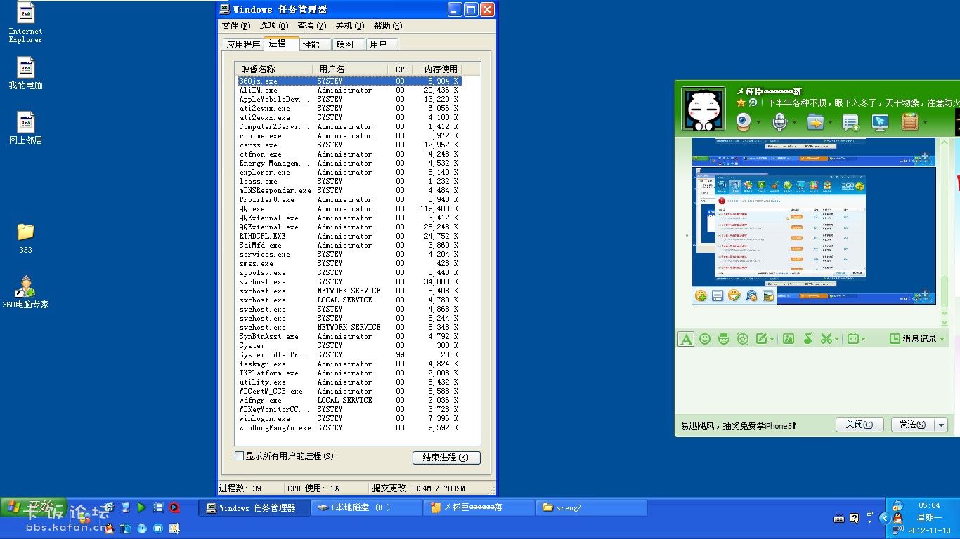Expand the send file options arrow
The width and height of the screenshot is (960, 539).
[x=829, y=123]
